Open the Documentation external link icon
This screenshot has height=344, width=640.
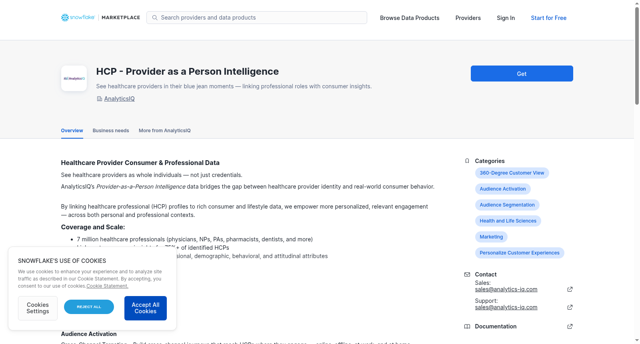570,326
